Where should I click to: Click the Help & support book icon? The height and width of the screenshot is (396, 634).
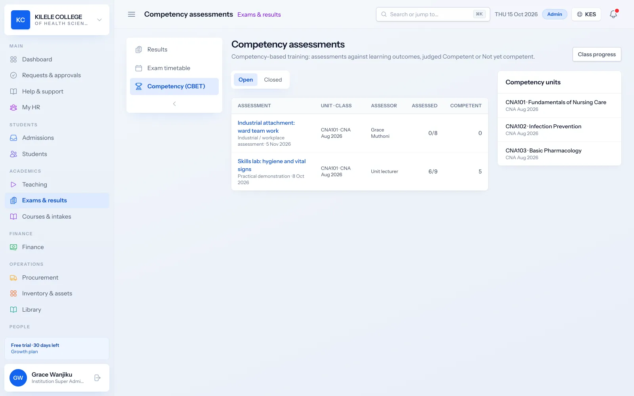pos(13,91)
